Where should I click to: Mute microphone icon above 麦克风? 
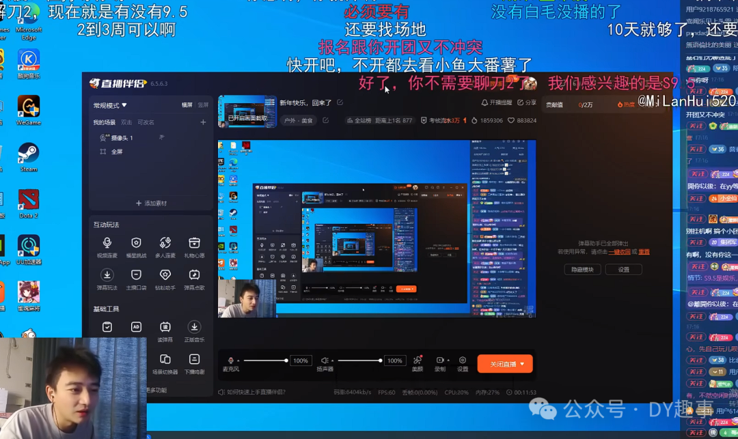click(231, 360)
